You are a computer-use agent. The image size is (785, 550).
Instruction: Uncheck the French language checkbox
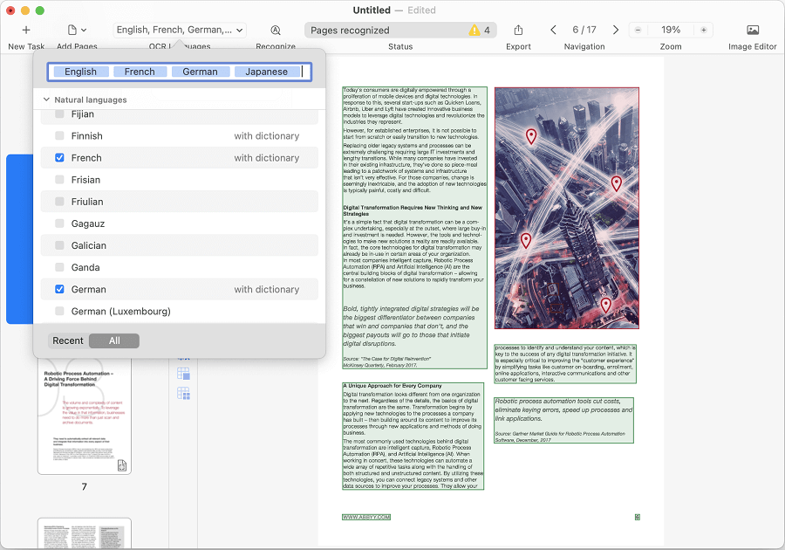[59, 158]
